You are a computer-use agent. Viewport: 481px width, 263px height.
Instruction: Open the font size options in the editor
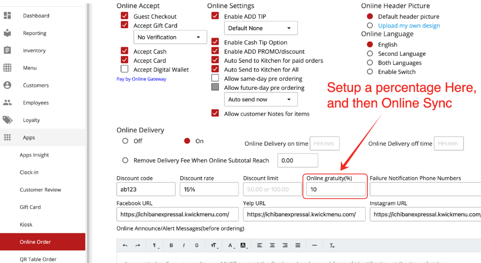click(214, 245)
